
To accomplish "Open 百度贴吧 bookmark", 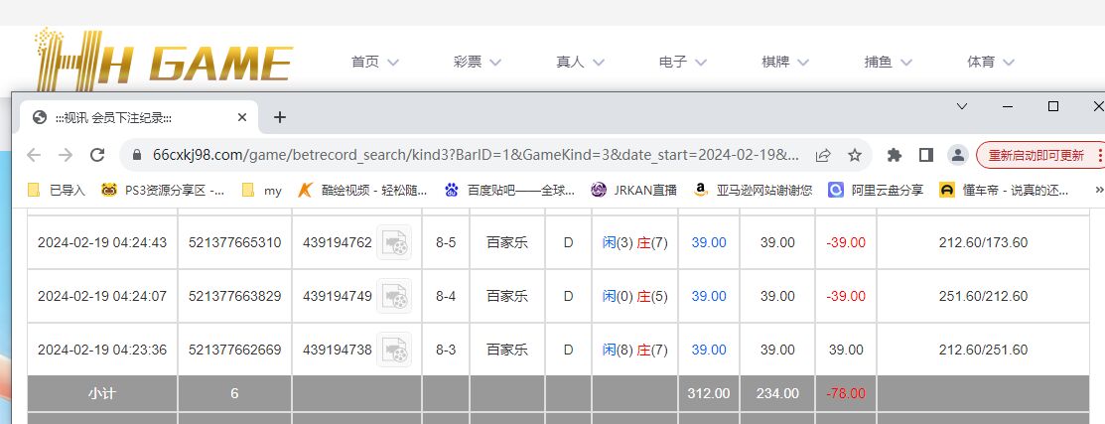I will coord(509,191).
